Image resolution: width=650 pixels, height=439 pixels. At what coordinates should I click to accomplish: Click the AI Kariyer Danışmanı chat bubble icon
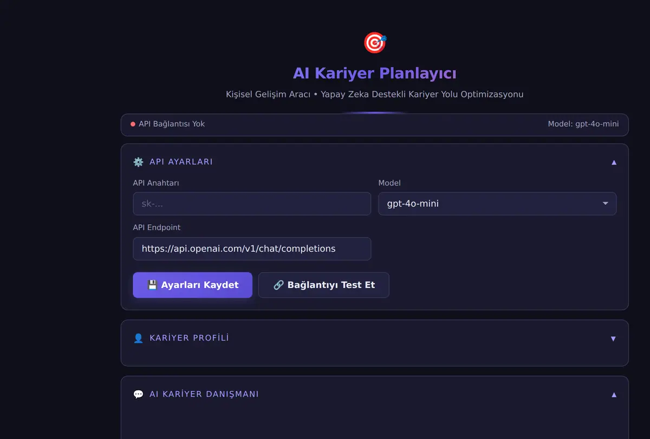[139, 394]
